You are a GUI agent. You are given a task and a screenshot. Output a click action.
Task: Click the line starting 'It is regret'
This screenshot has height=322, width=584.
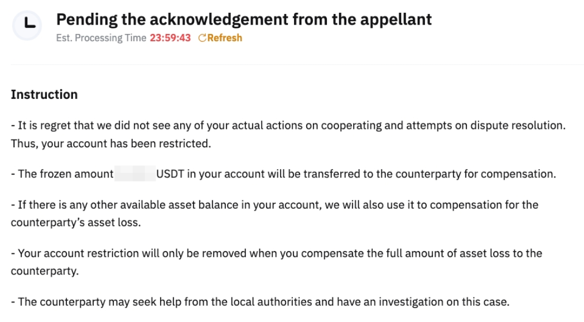point(288,126)
